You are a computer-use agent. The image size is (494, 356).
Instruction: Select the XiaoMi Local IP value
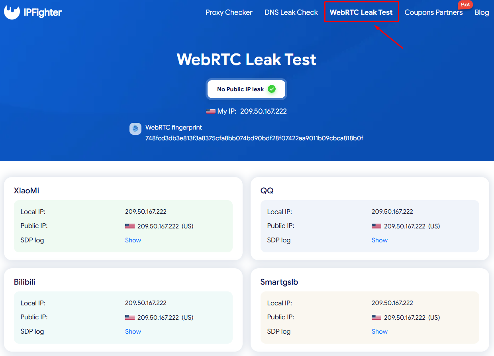pos(146,212)
